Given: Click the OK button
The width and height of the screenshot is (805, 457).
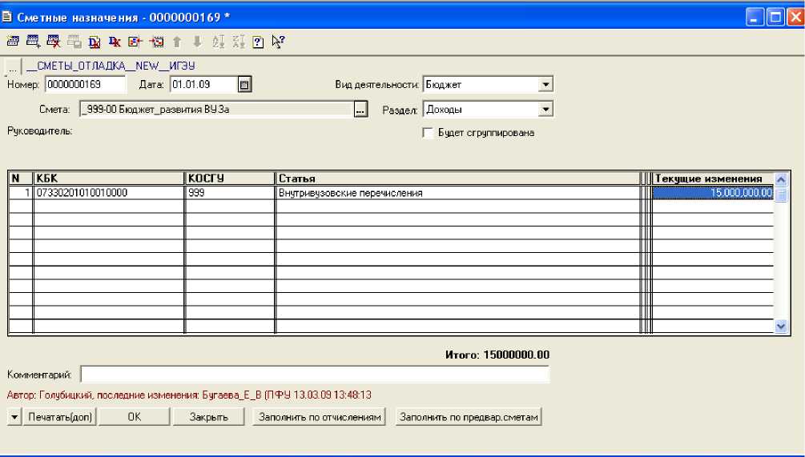Looking at the screenshot, I should 134,417.
